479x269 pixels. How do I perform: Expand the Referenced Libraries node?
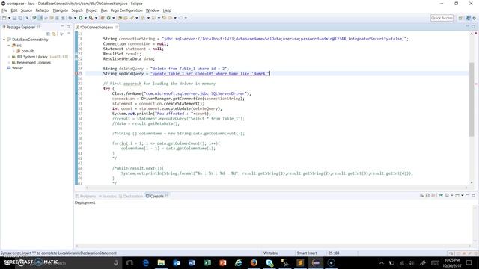tap(9, 63)
